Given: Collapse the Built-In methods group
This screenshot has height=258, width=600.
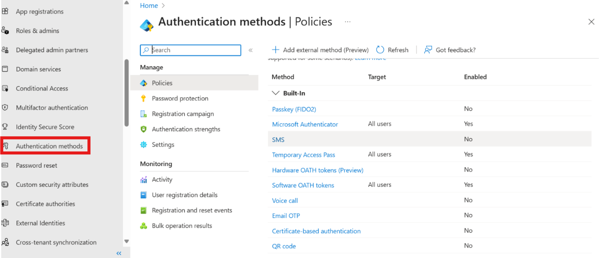Looking at the screenshot, I should (276, 93).
